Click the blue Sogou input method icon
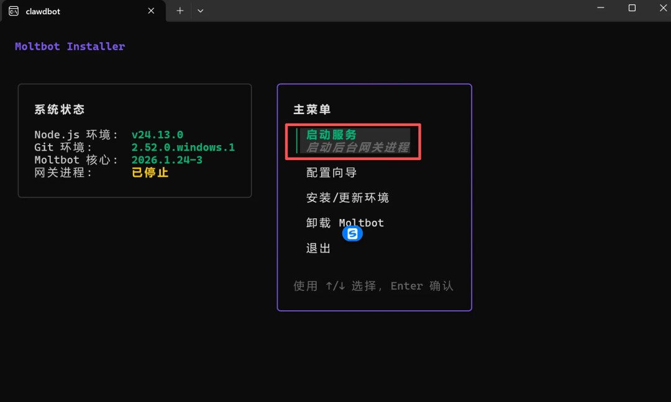 352,234
